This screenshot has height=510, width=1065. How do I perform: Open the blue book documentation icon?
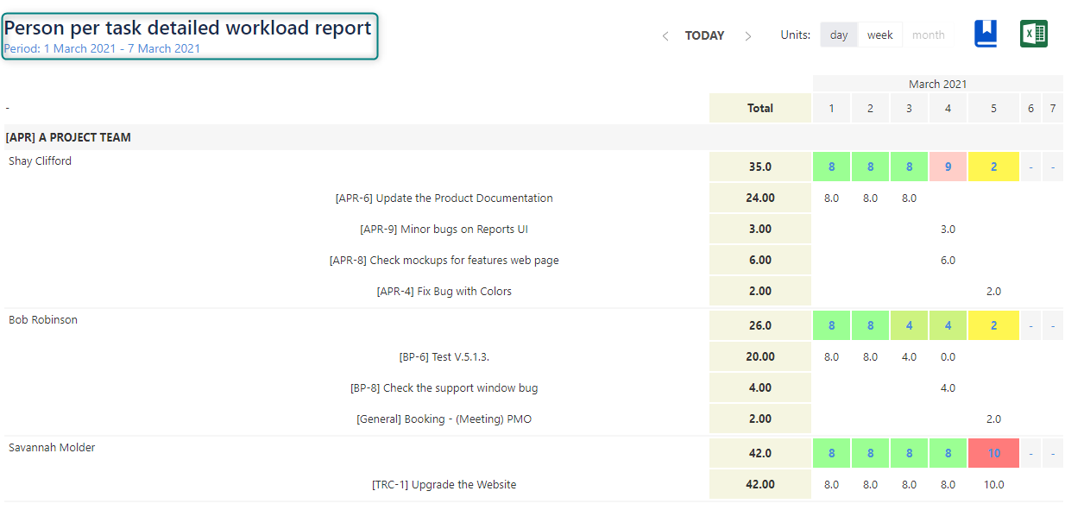[985, 34]
